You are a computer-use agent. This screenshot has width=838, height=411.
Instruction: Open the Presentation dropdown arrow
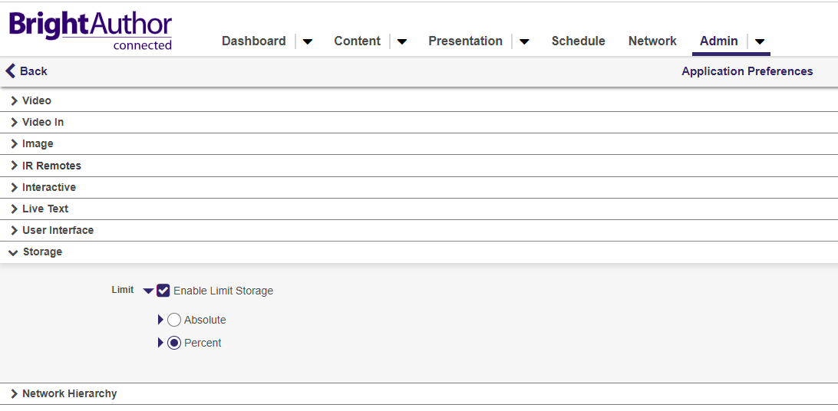coord(524,41)
